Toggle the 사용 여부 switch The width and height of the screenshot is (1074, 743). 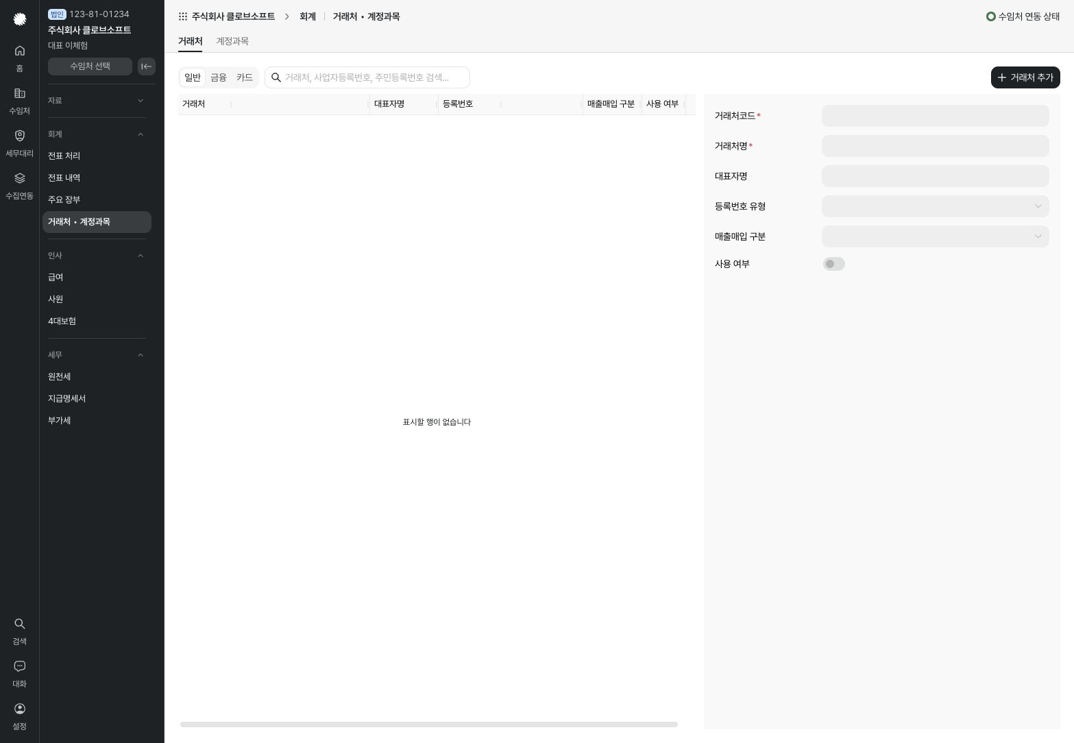click(x=833, y=264)
